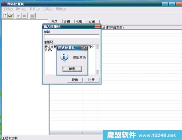Focus the 邮箱 input field
This screenshot has height=140, width=182.
(x=72, y=37)
